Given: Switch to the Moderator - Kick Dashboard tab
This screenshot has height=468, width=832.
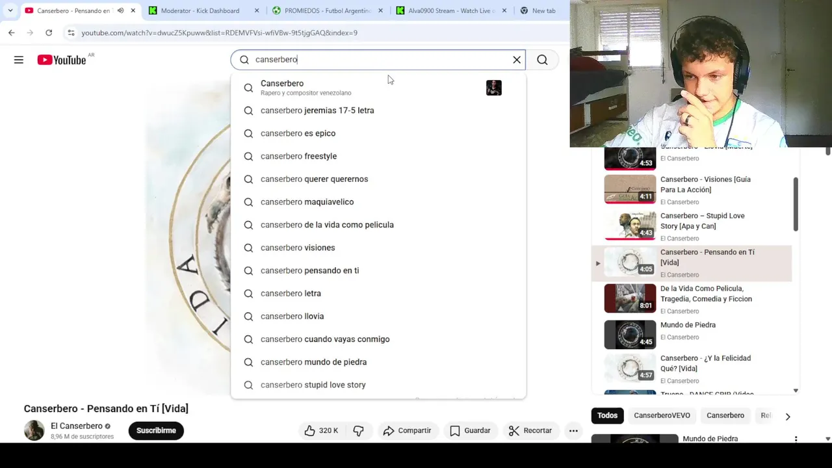Looking at the screenshot, I should coord(200,10).
